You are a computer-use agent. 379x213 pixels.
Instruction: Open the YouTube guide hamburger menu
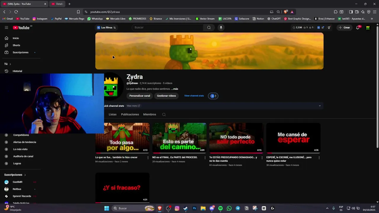pos(6,28)
